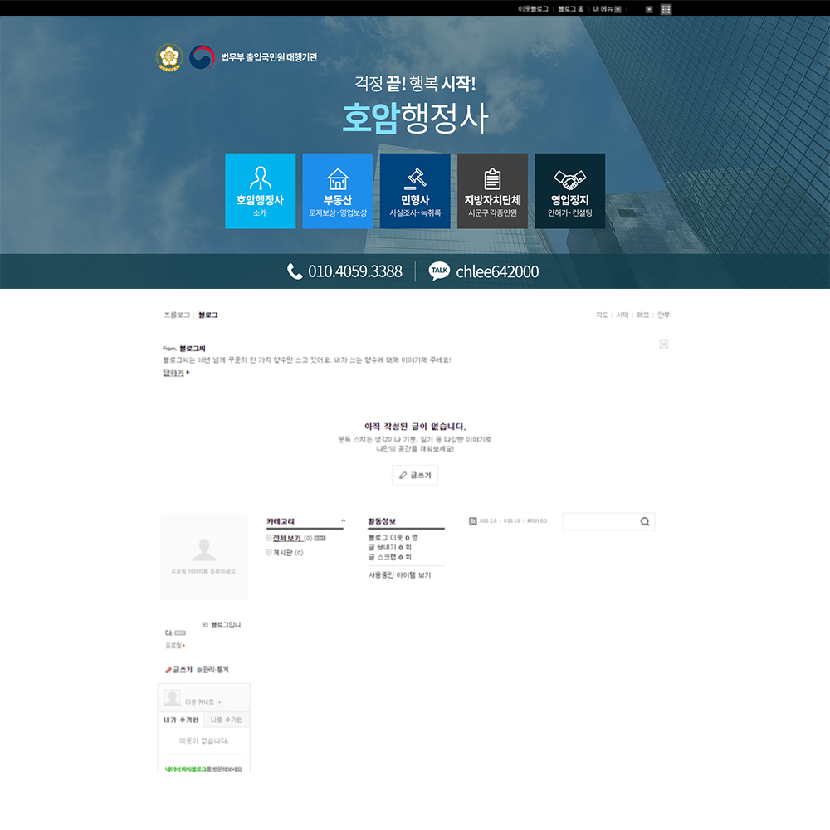830x830 pixels.
Task: Click the 영업정지 handshake tile
Action: pyautogui.click(x=569, y=190)
